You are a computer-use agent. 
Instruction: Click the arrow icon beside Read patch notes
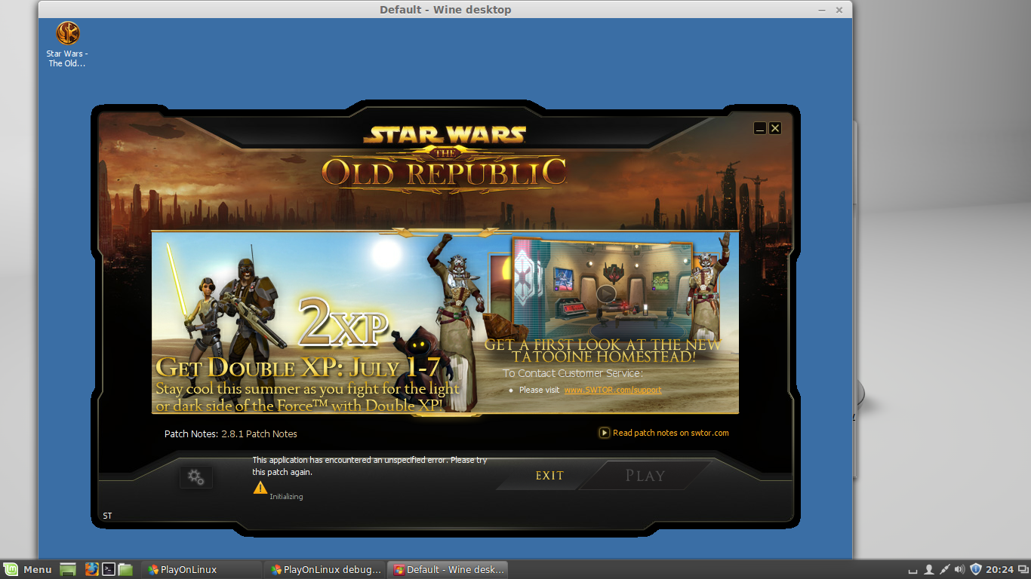(605, 433)
